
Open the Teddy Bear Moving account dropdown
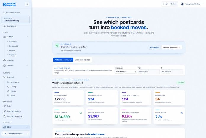pos(192,4)
